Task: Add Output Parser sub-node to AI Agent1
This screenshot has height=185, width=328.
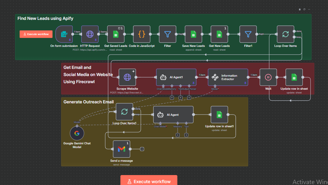Action: 189,97
